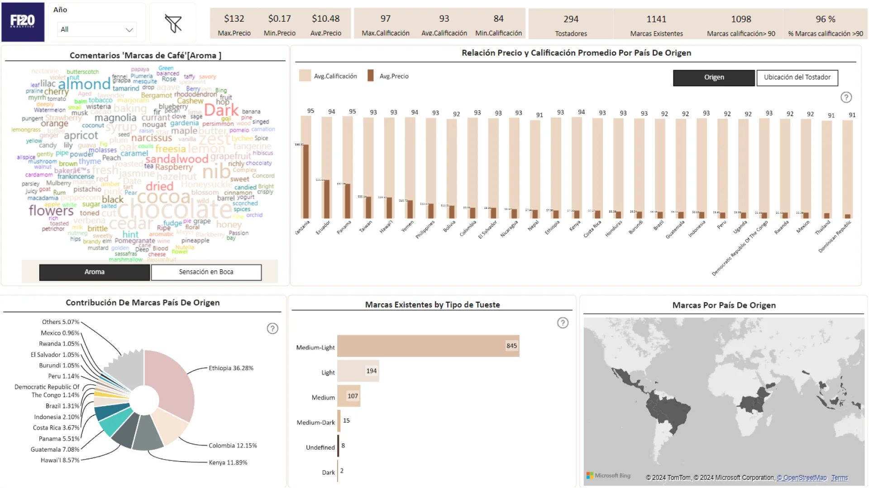Click the Others 5.07% pie label
This screenshot has width=869, height=488.
coord(61,322)
